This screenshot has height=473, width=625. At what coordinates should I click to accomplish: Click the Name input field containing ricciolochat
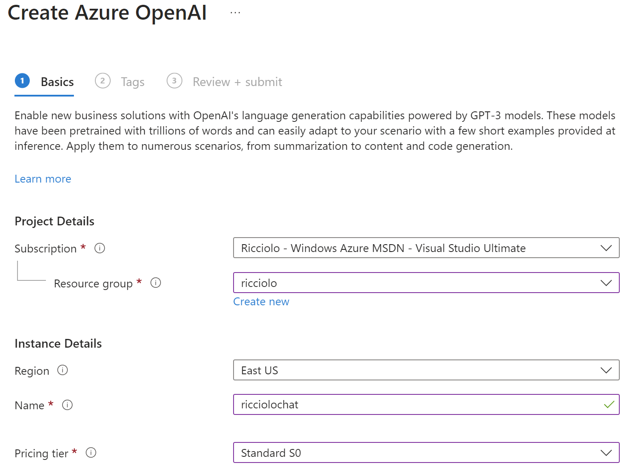(426, 404)
